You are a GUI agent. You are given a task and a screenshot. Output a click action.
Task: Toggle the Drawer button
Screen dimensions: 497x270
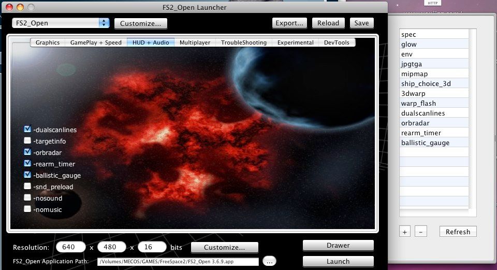click(x=338, y=245)
